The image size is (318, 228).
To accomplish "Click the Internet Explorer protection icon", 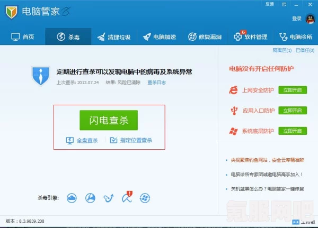I will coord(233,90).
